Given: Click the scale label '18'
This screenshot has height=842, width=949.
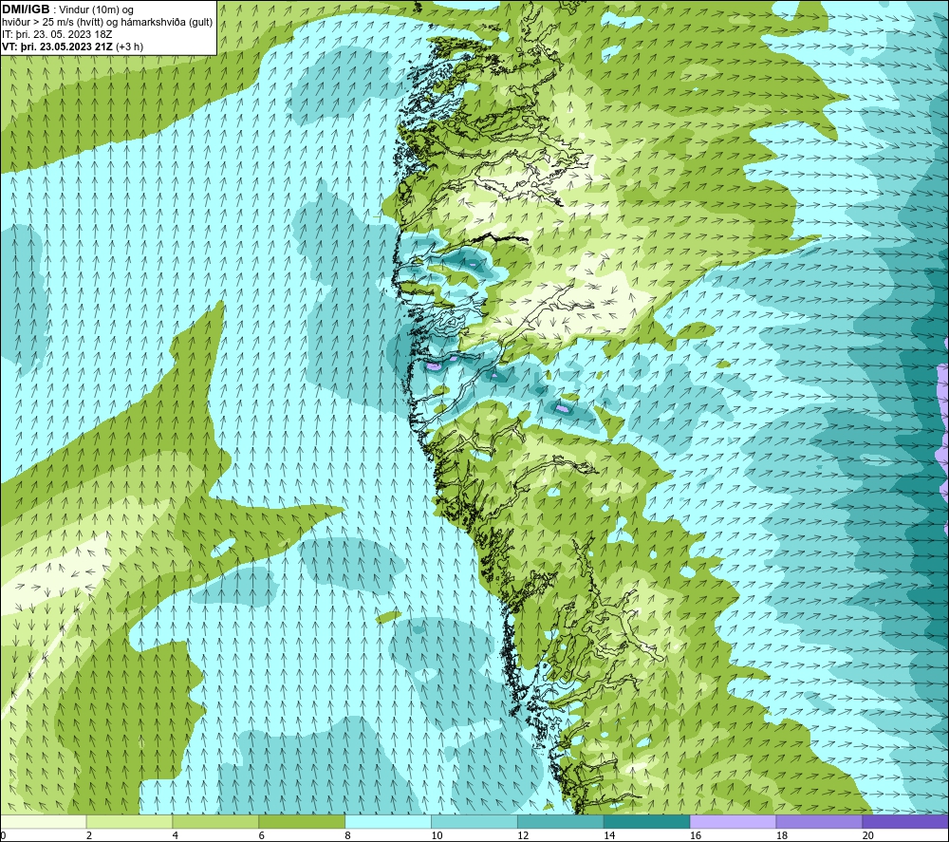Looking at the screenshot, I should (782, 836).
